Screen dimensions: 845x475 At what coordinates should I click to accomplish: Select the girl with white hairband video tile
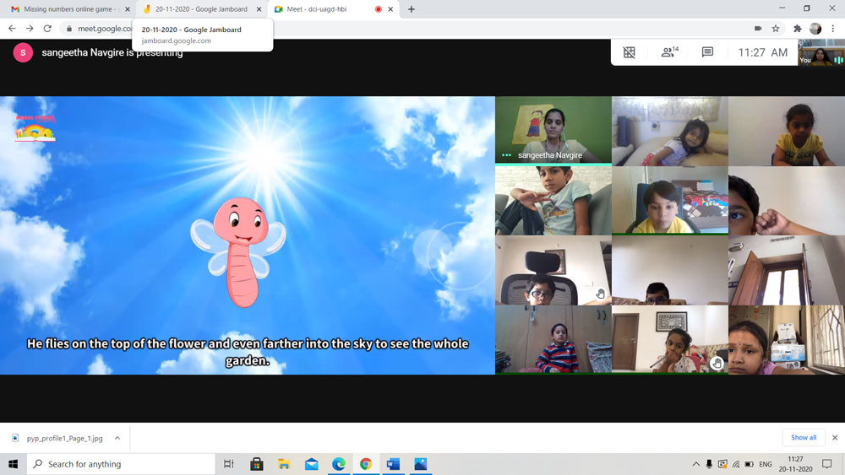click(x=670, y=132)
